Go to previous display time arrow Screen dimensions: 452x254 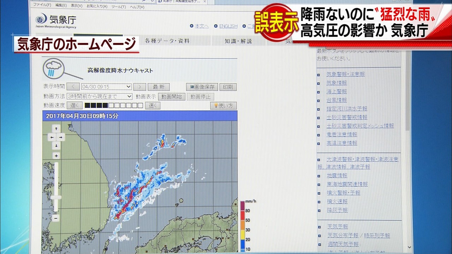73,87
